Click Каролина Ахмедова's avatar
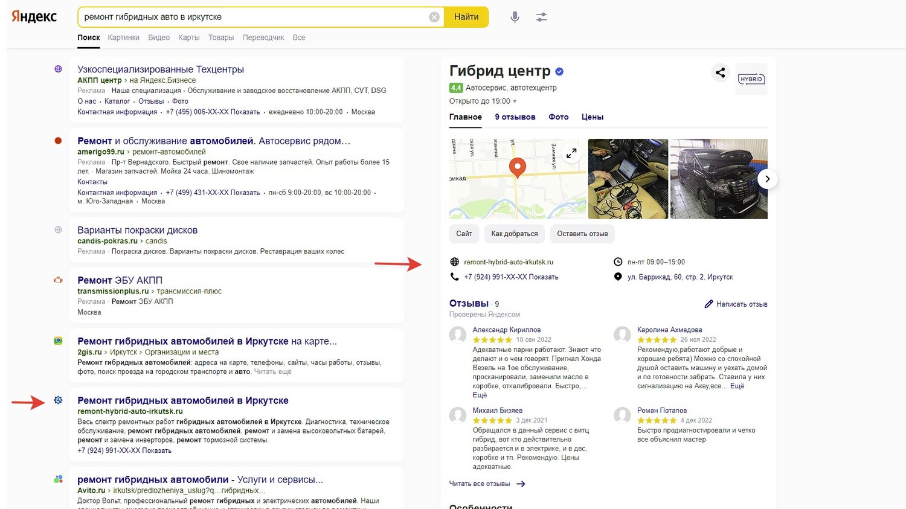 (x=622, y=335)
